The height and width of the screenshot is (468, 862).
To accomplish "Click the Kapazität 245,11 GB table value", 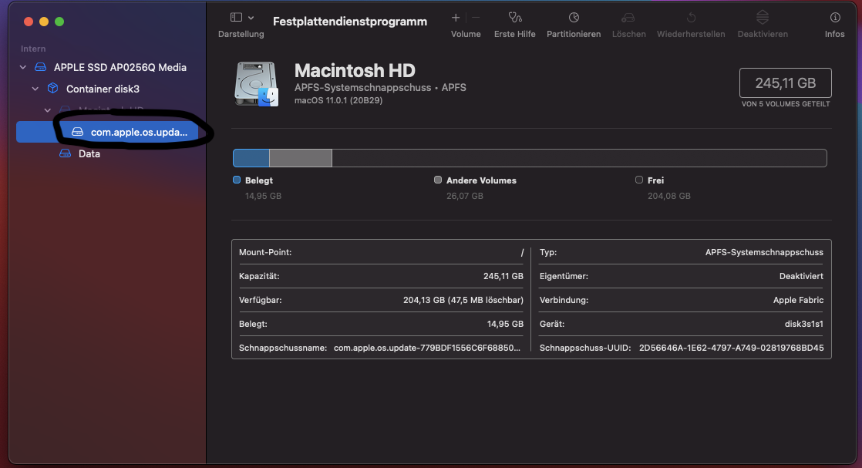I will coord(503,276).
